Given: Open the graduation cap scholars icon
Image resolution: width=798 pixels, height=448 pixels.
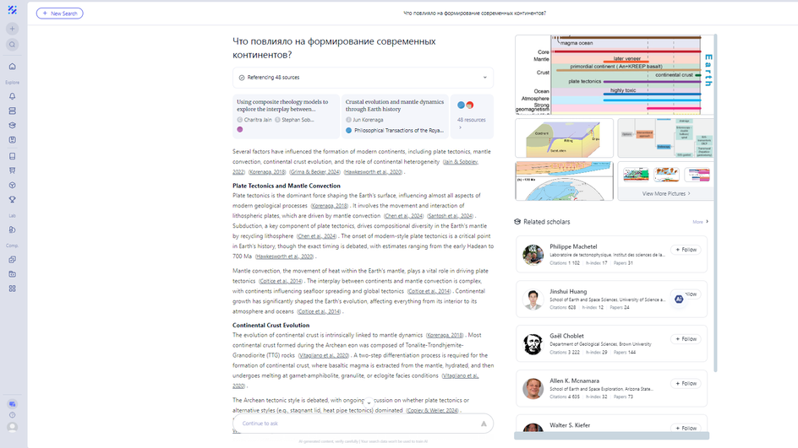Looking at the screenshot, I should (x=12, y=125).
